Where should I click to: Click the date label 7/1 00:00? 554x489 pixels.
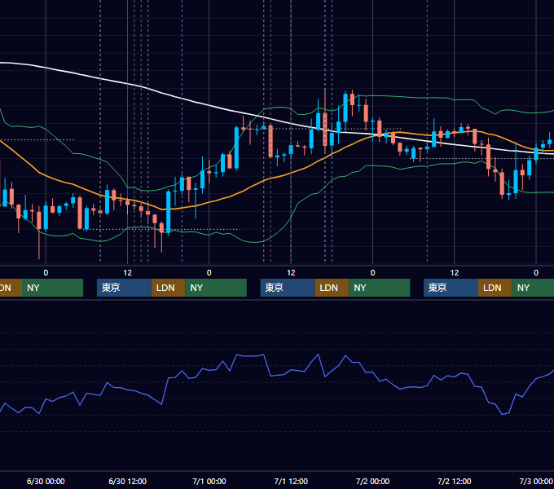tap(209, 481)
